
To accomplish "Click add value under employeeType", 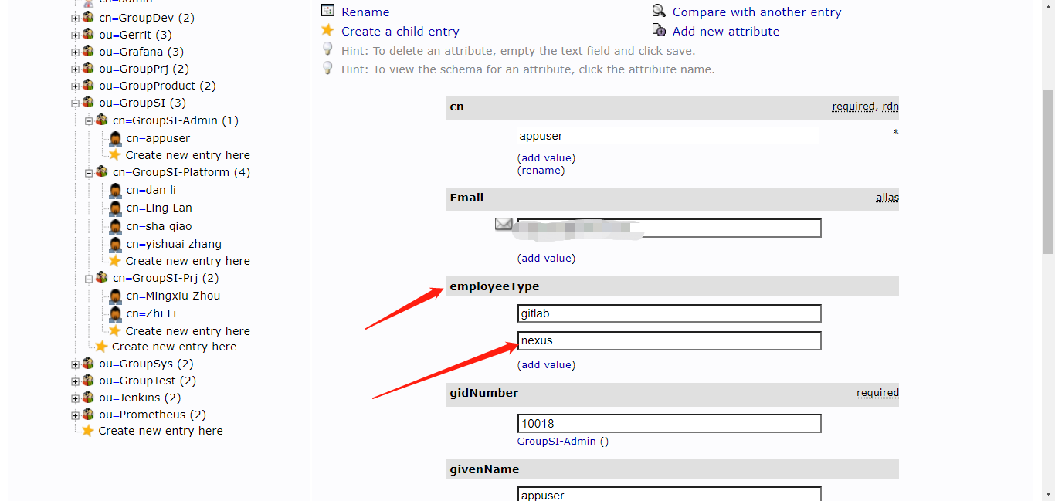I will point(546,364).
